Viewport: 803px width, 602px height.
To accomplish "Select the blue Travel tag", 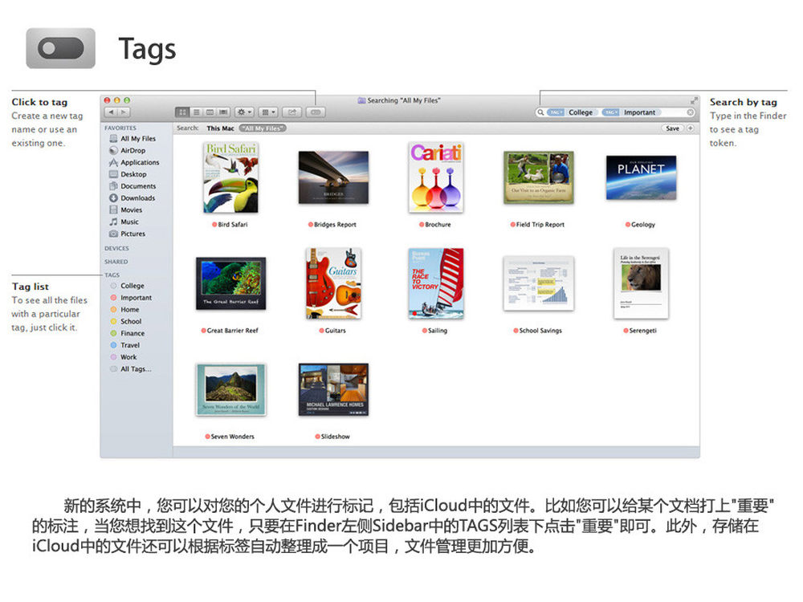I will coord(125,345).
